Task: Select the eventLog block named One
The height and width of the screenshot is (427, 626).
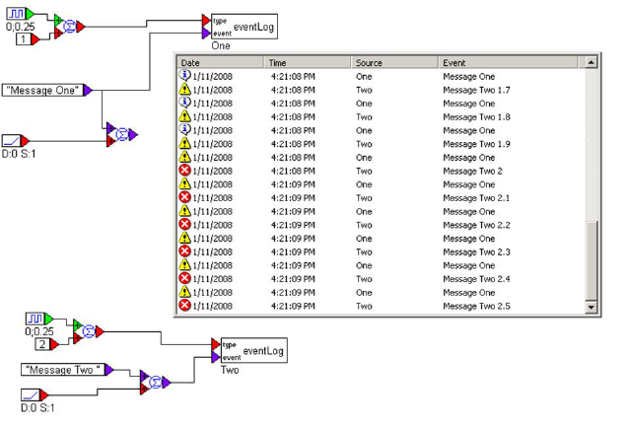Action: 243,27
